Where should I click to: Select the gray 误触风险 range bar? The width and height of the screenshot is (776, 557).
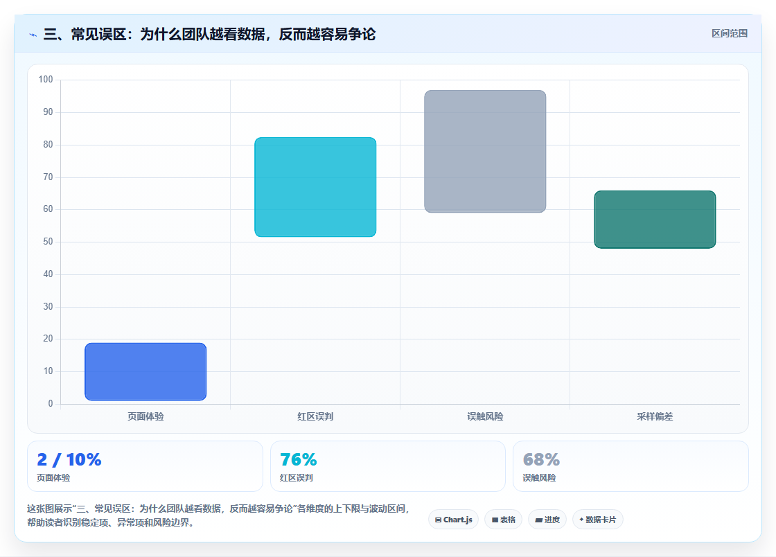(x=485, y=151)
